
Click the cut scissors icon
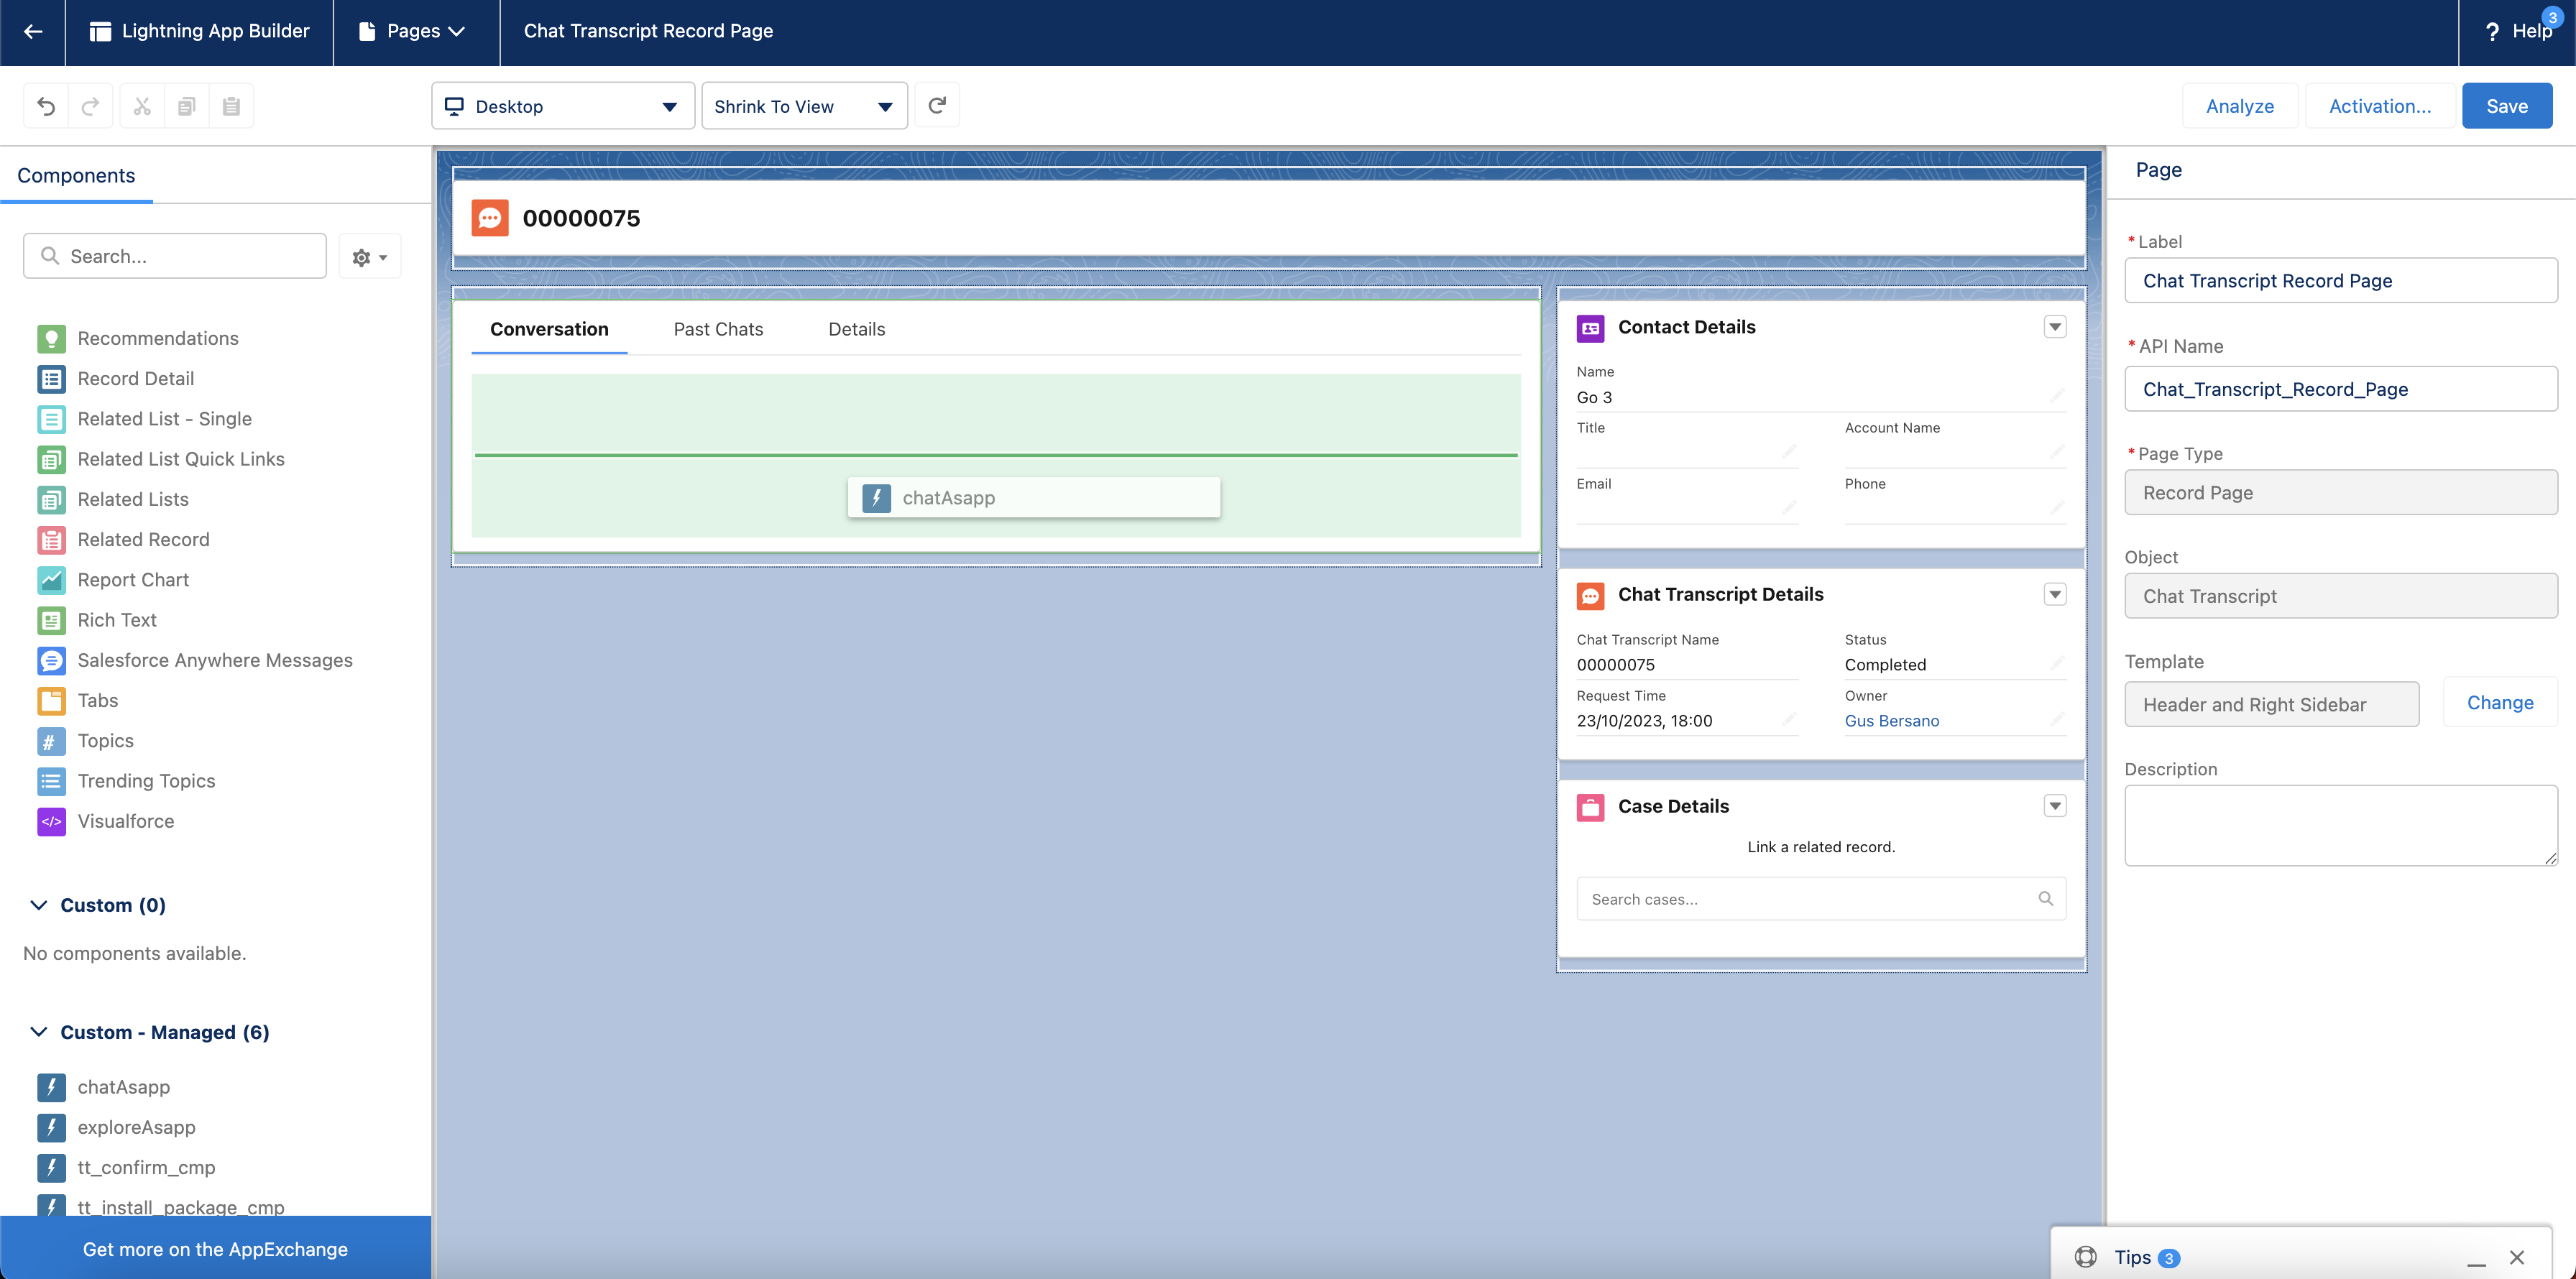142,106
